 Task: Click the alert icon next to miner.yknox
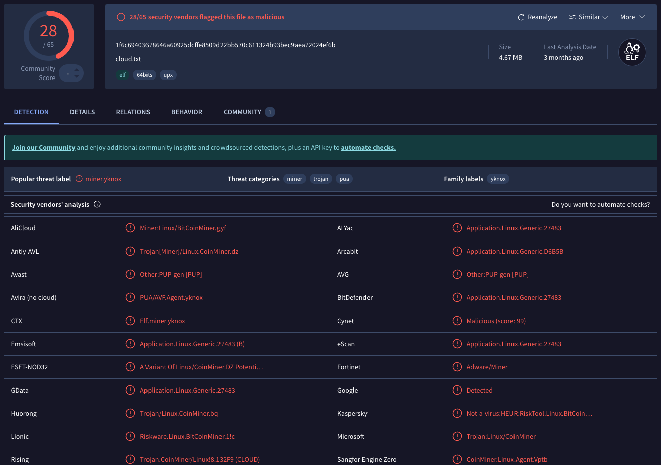tap(79, 179)
